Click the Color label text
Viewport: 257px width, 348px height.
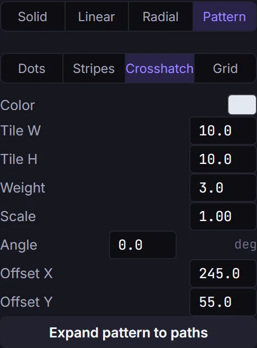point(17,105)
